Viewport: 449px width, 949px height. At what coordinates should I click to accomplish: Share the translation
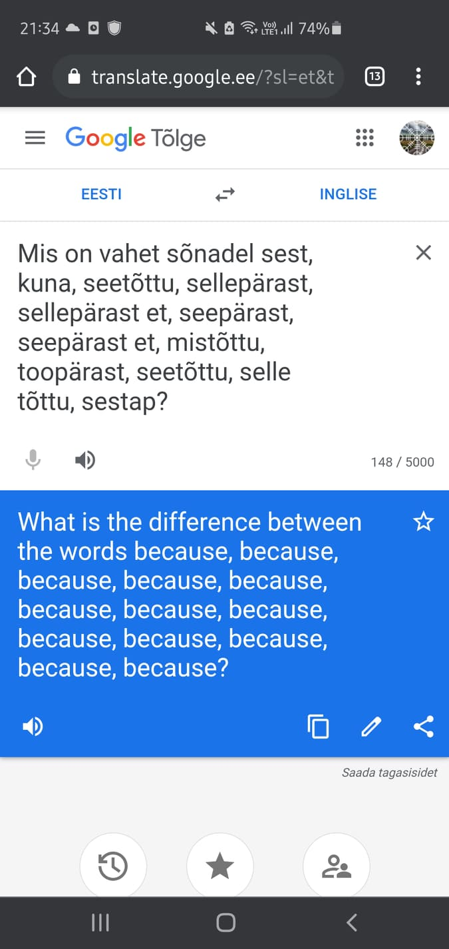[423, 727]
